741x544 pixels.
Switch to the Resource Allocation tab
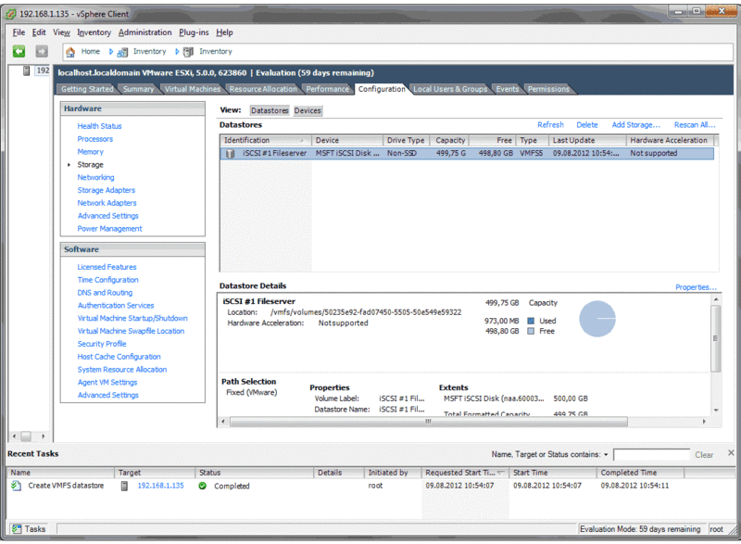[263, 89]
